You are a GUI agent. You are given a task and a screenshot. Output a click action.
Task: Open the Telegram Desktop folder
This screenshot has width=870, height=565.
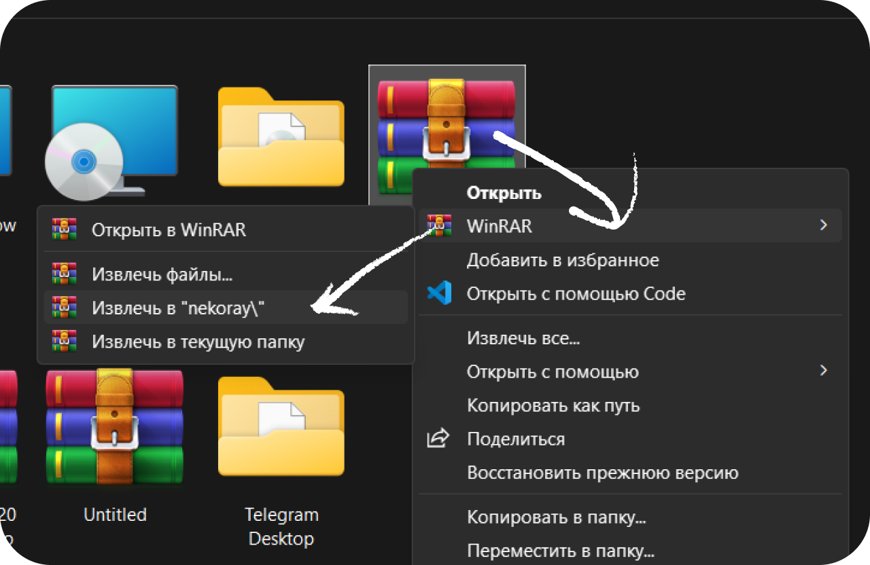tap(281, 428)
